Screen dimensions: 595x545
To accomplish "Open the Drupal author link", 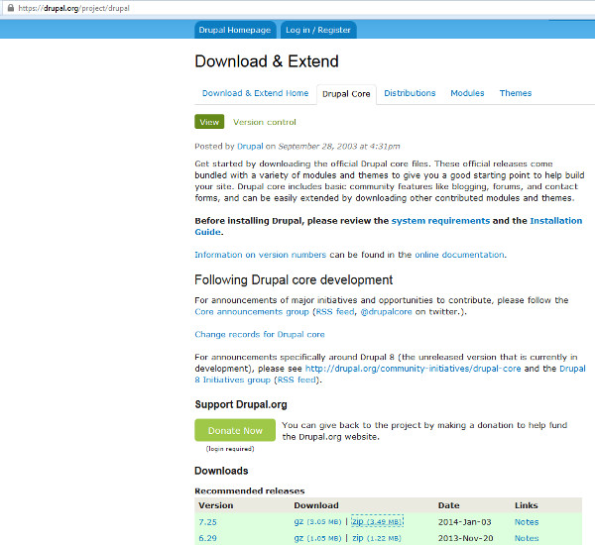I will tap(250, 147).
